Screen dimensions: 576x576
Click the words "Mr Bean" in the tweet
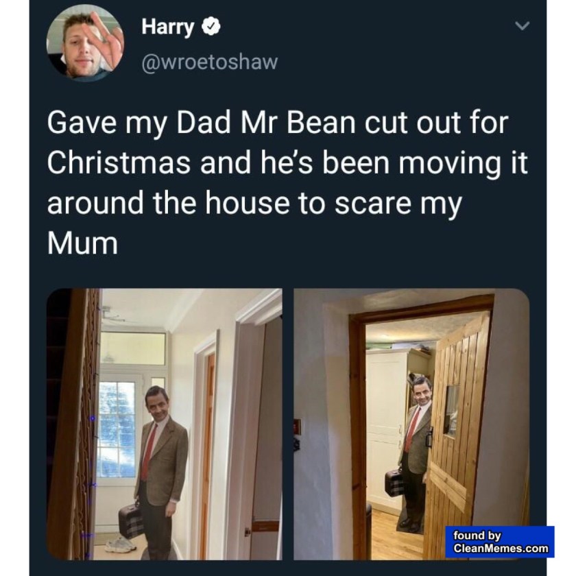[298, 122]
